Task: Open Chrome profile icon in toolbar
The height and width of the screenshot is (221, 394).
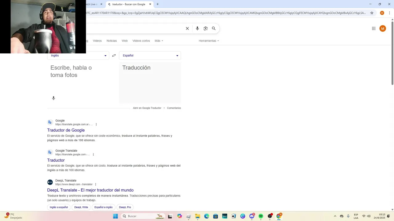Action: tap(382, 13)
